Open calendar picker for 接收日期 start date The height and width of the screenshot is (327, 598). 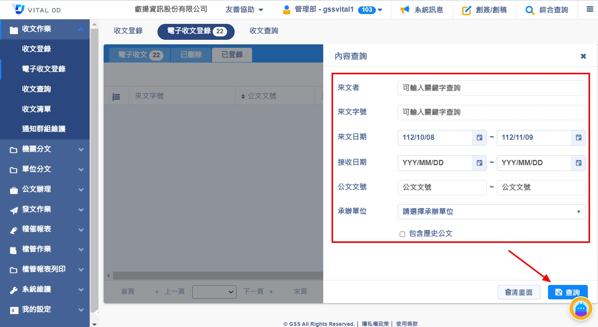(479, 163)
